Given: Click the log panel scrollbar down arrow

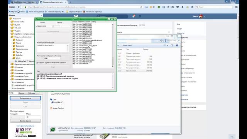Looking at the screenshot, I should tap(113, 88).
